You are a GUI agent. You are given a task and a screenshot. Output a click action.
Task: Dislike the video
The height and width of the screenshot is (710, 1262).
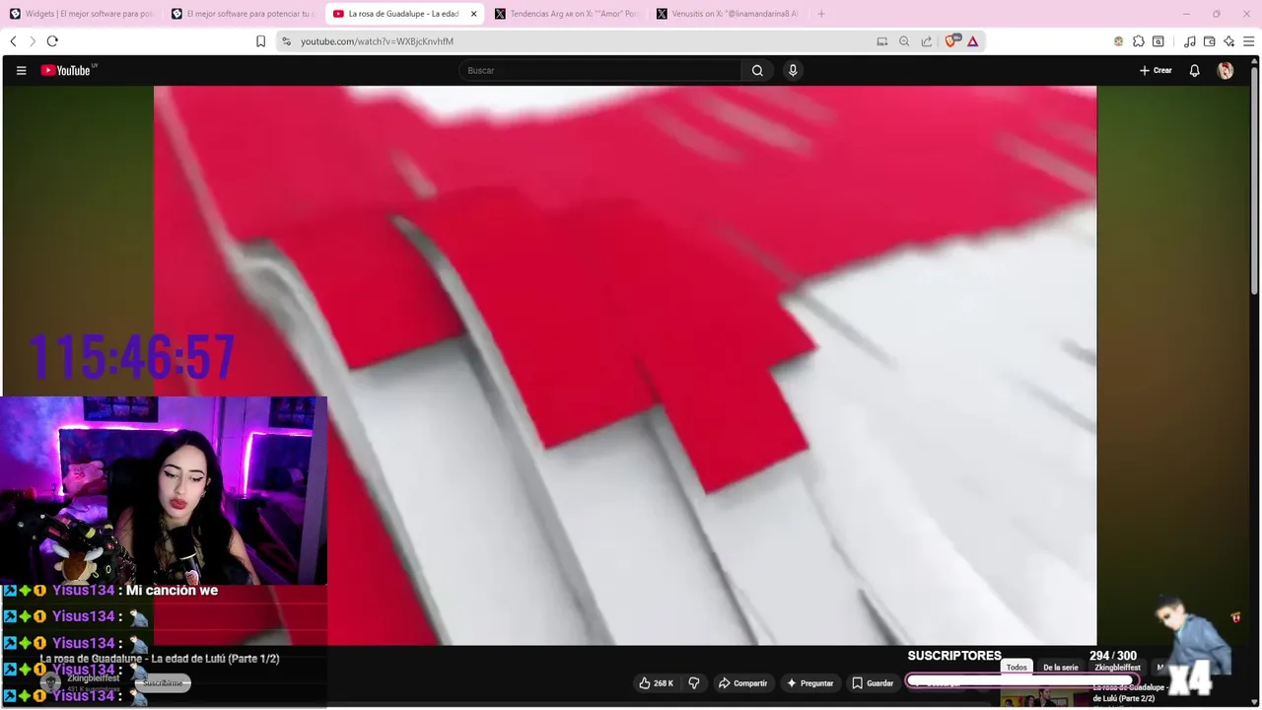pyautogui.click(x=694, y=682)
